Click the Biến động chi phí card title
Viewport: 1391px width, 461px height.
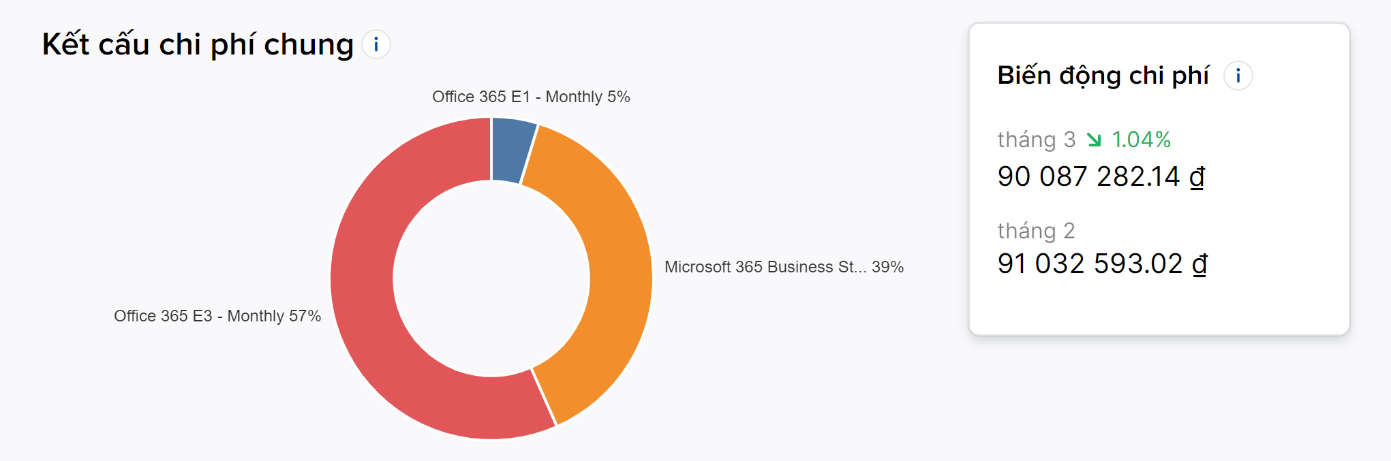[x=1103, y=76]
